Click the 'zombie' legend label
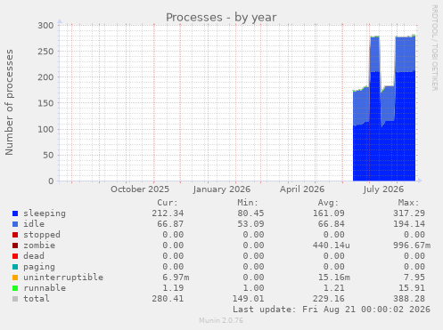 coord(39,245)
